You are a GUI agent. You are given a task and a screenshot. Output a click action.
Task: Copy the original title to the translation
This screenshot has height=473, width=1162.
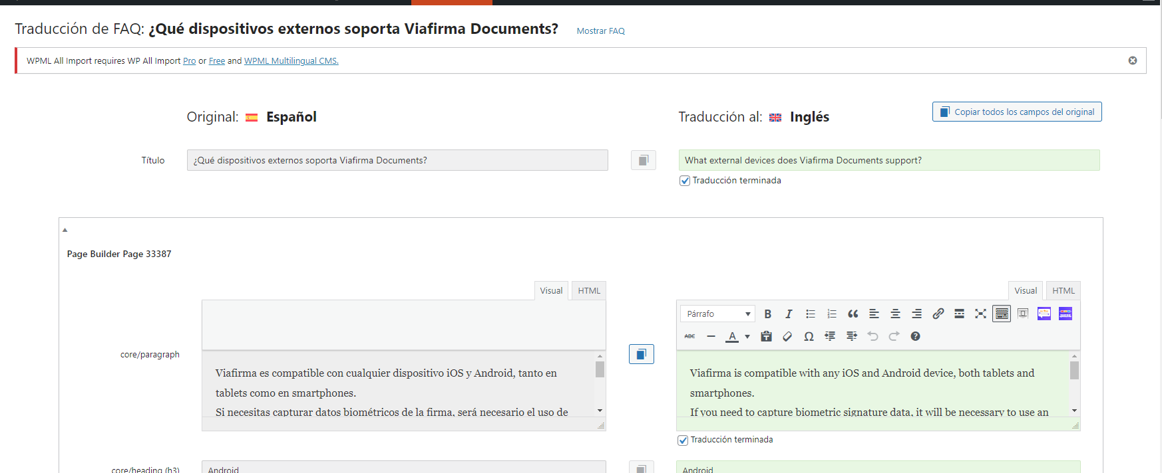[644, 160]
